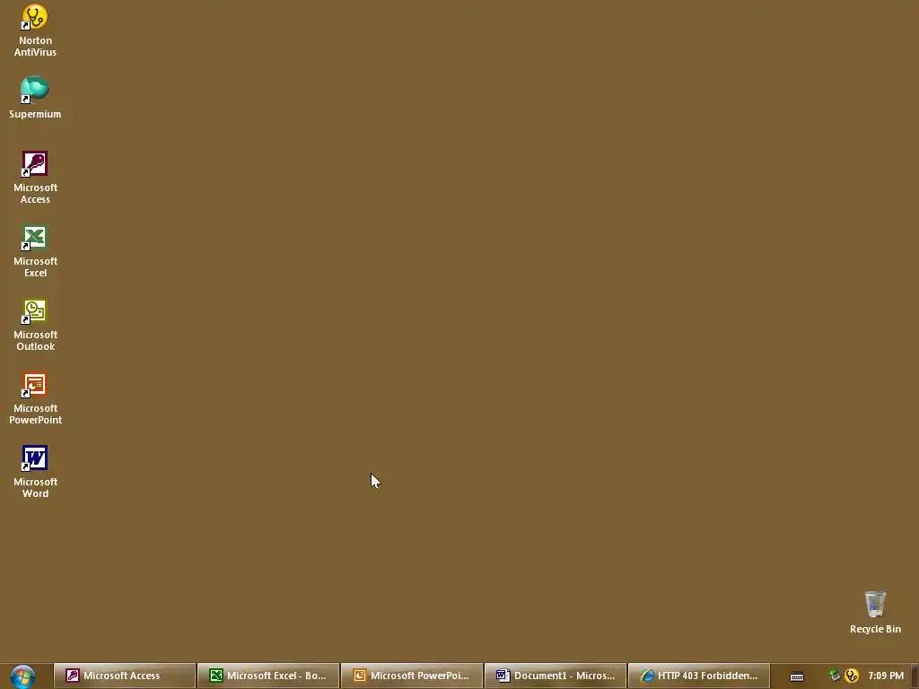The width and height of the screenshot is (919, 689).
Task: Switch to Microsoft PowerPoint taskbar button
Action: coord(412,676)
